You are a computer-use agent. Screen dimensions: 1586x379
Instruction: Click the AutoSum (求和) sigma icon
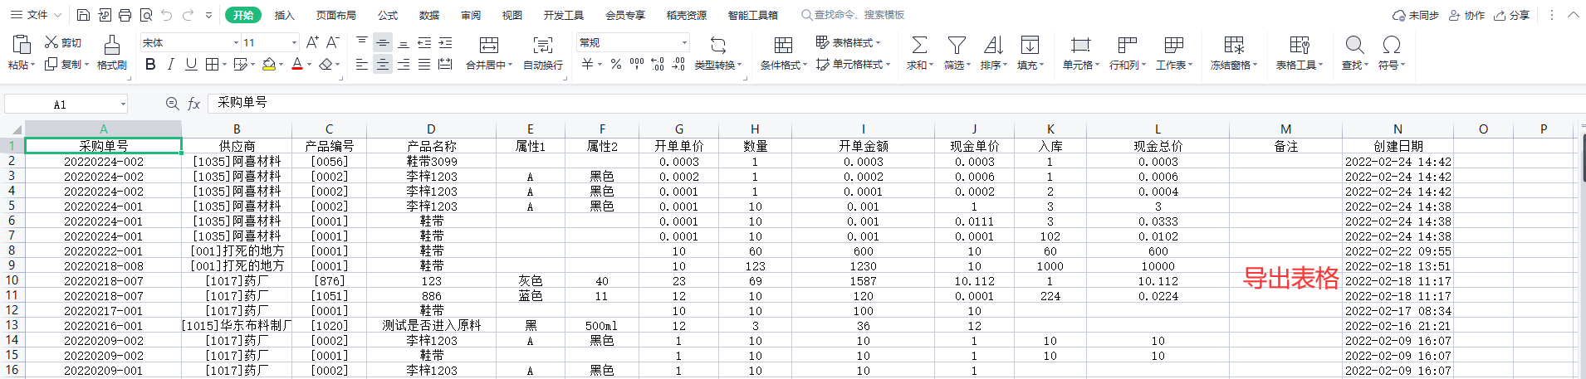tap(919, 45)
